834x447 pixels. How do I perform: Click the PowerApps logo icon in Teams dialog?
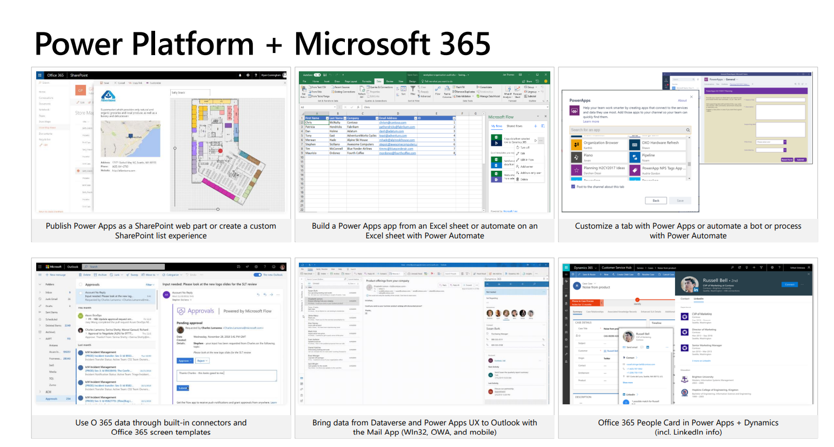(575, 111)
